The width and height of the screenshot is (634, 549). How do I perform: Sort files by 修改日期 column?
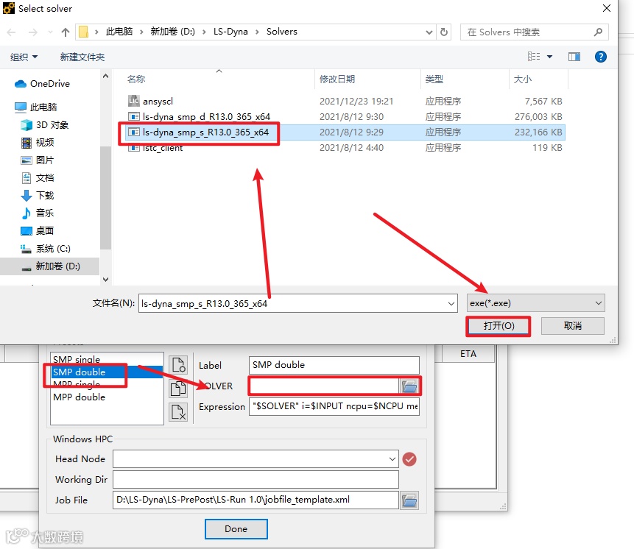(337, 79)
